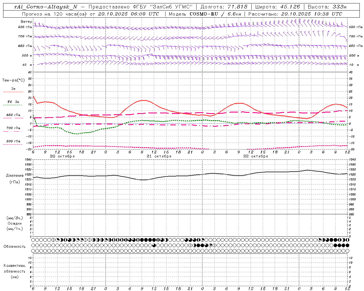Click the Конвективн. convective cloud label
This screenshot has width=364, height=291.
click(x=15, y=266)
